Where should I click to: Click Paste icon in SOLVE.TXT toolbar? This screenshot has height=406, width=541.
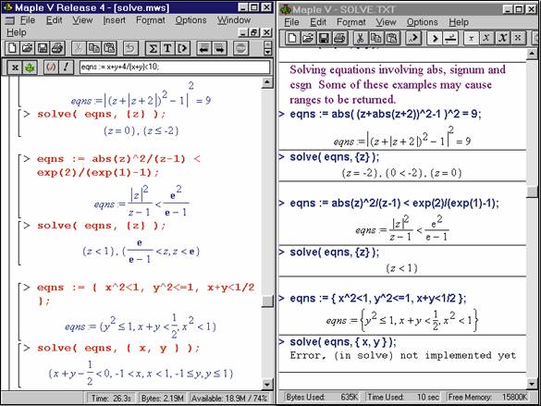pos(392,38)
